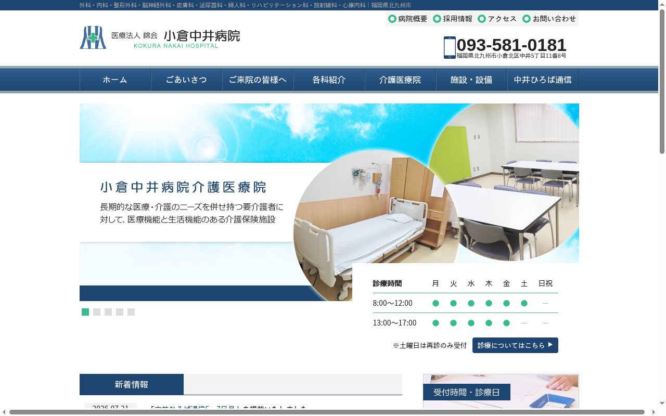Open the 病院概要 link
This screenshot has height=416, width=666.
pos(413,19)
